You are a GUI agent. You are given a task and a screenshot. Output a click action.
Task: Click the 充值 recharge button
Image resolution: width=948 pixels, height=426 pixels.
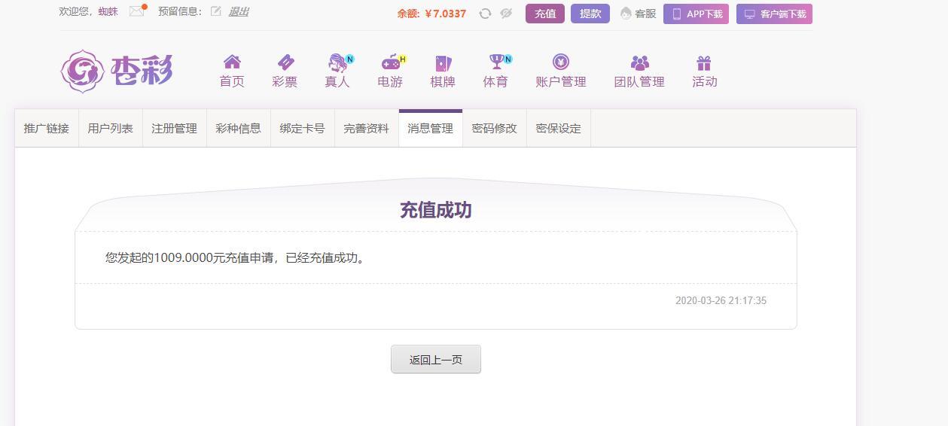(545, 14)
